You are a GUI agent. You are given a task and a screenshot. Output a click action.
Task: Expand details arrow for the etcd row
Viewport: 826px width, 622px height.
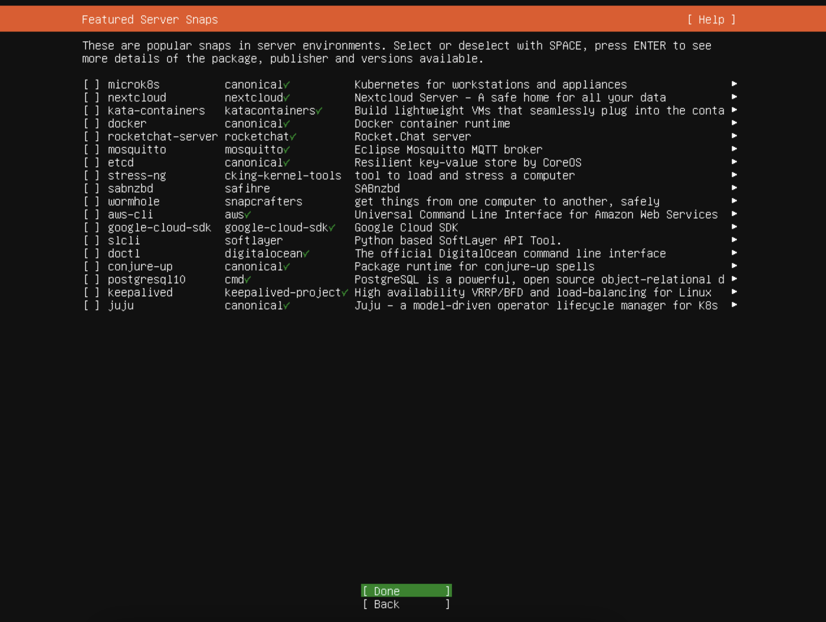coord(734,162)
